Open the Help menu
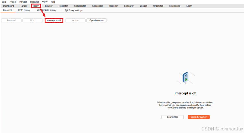Image resolution: width=244 pixels, height=133 pixels. point(53,2)
